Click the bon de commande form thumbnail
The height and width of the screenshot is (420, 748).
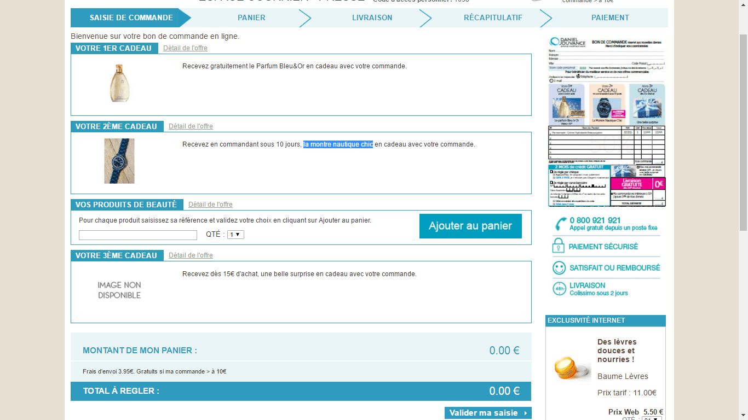coord(607,121)
